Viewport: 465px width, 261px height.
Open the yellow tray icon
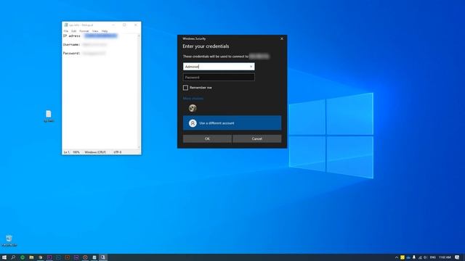tap(403, 257)
